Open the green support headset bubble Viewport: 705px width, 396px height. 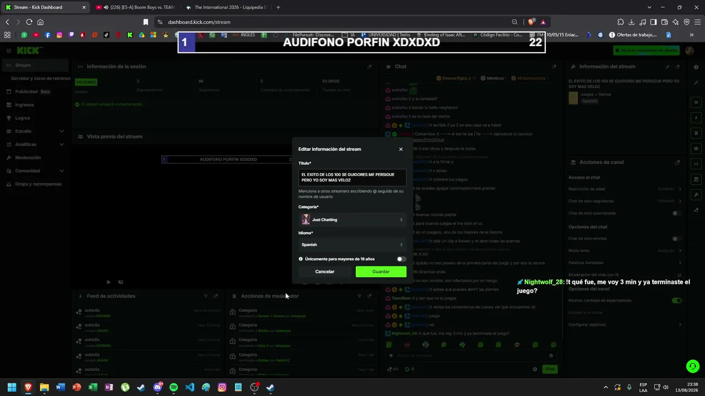(693, 366)
